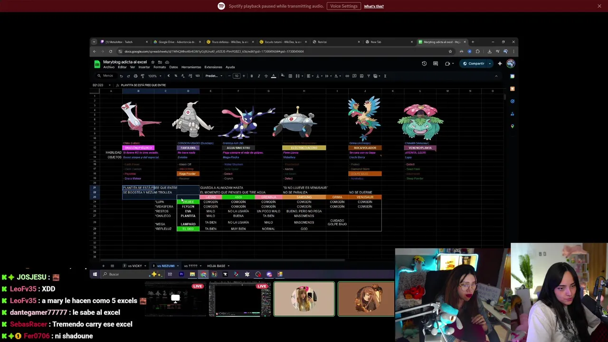Open the Insertar menu
The image size is (608, 342).
tap(144, 67)
